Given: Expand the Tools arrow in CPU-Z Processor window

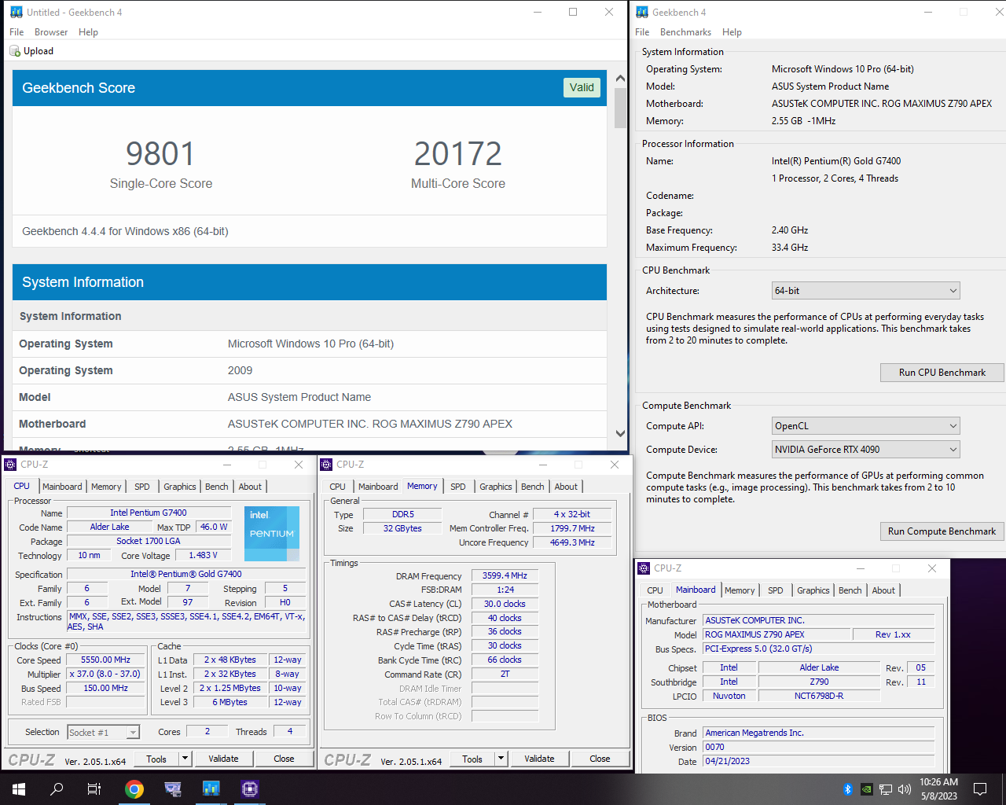Looking at the screenshot, I should pyautogui.click(x=185, y=759).
